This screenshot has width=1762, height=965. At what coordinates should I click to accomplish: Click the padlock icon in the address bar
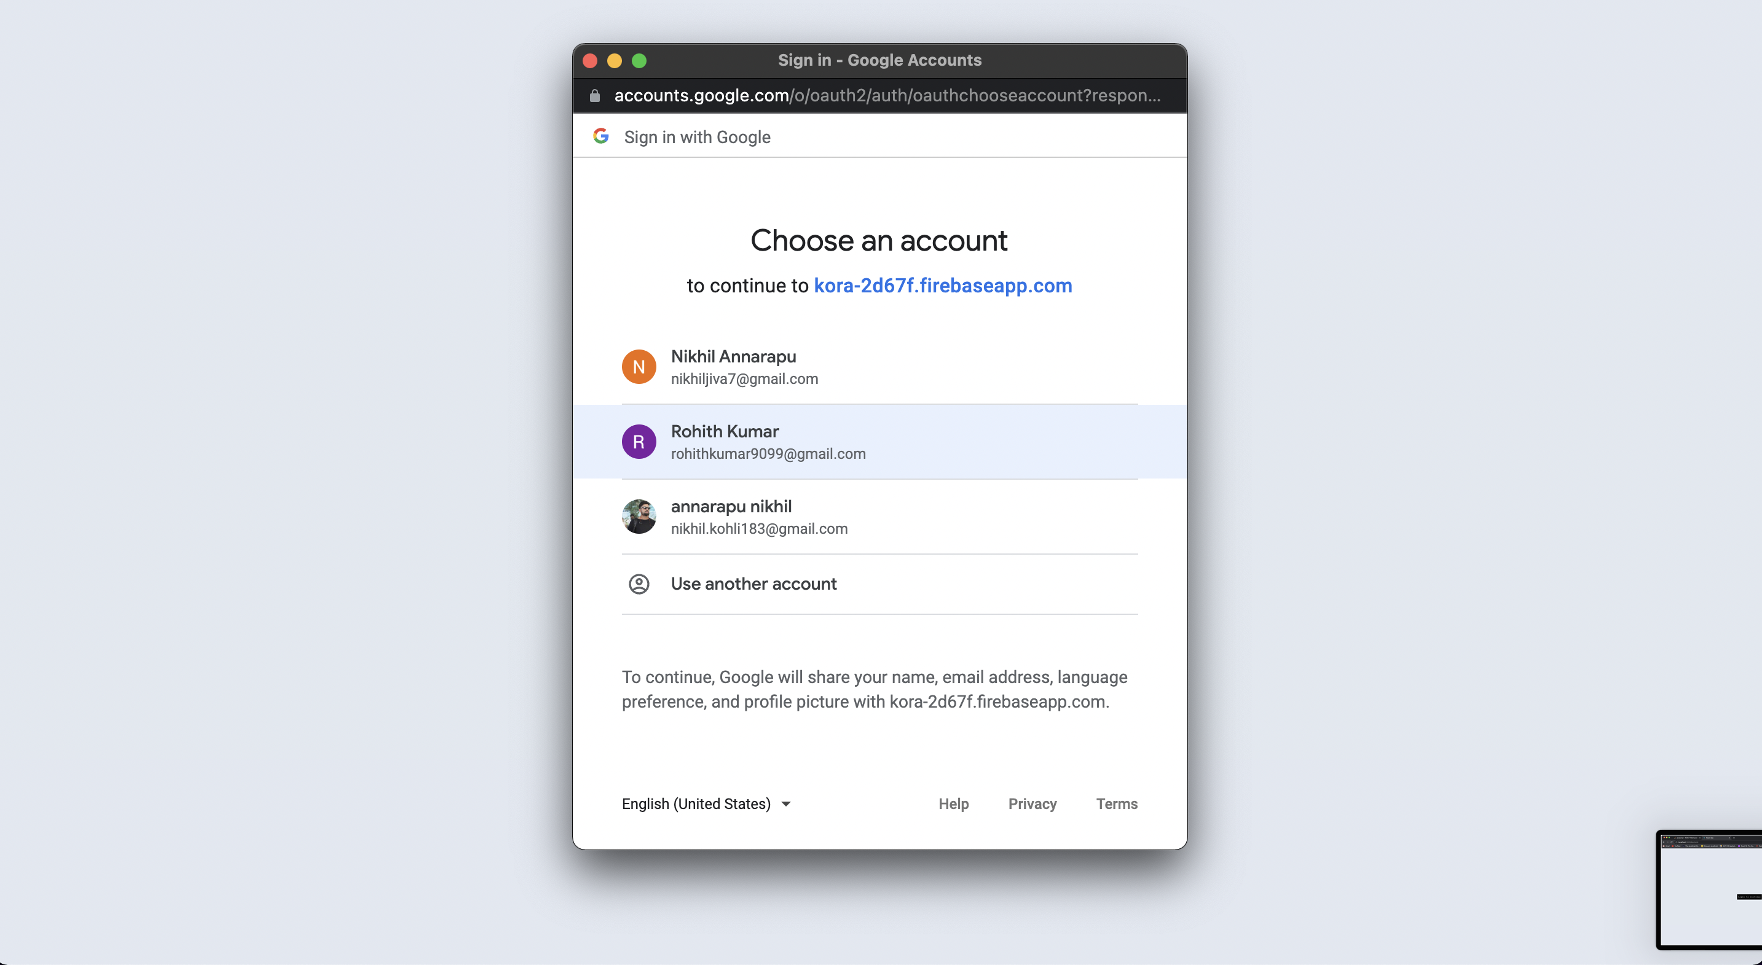pos(594,95)
